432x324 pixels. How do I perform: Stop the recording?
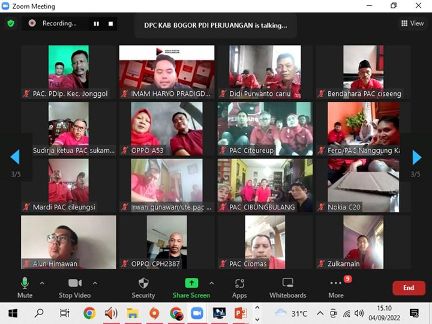110,23
